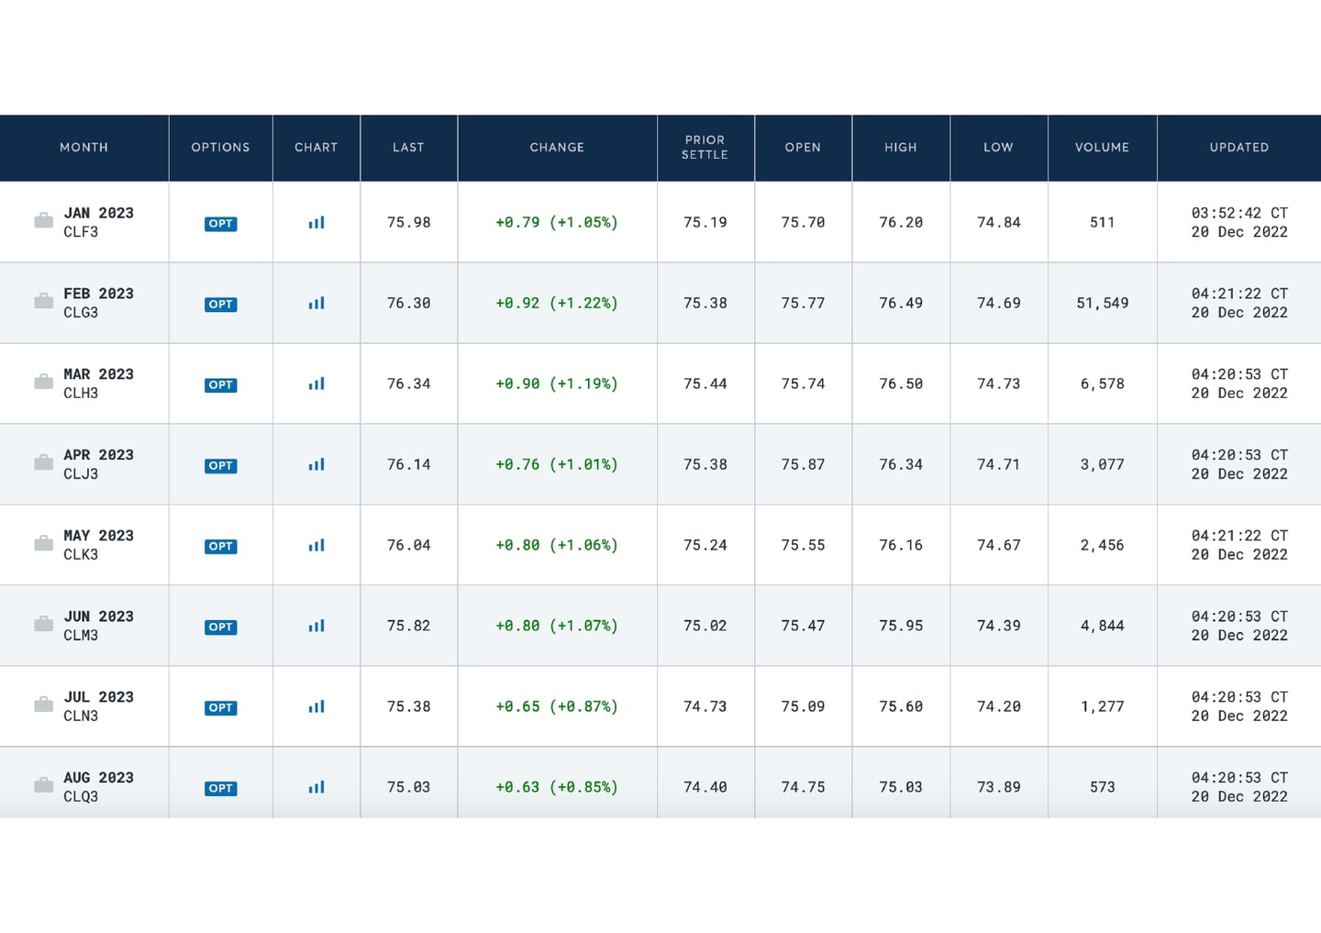
Task: Click the CHANGE column header
Action: (x=557, y=148)
